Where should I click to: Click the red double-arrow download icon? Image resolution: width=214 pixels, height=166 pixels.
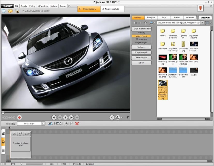(x=200, y=8)
